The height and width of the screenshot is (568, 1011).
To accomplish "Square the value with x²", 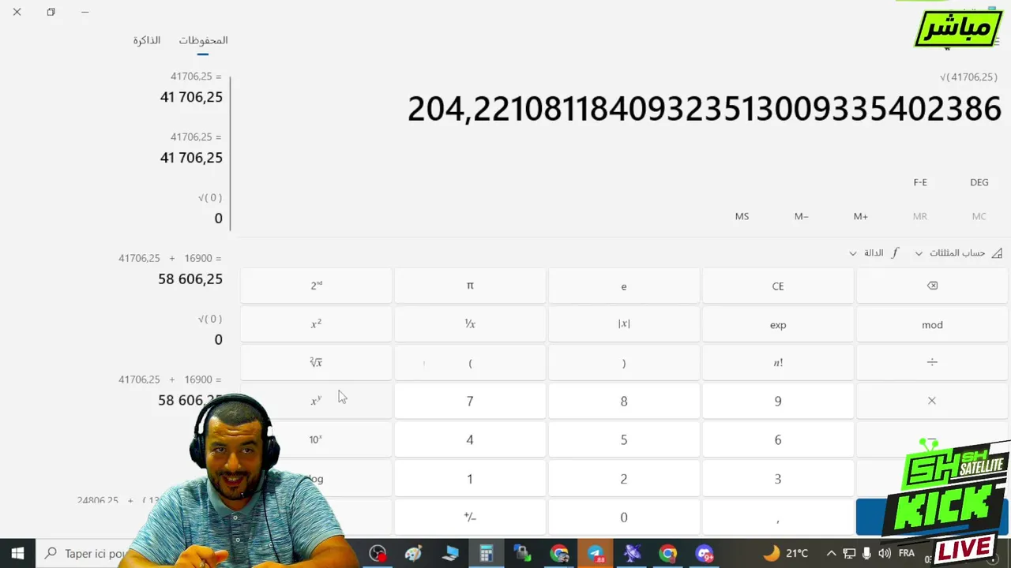I will pos(316,324).
